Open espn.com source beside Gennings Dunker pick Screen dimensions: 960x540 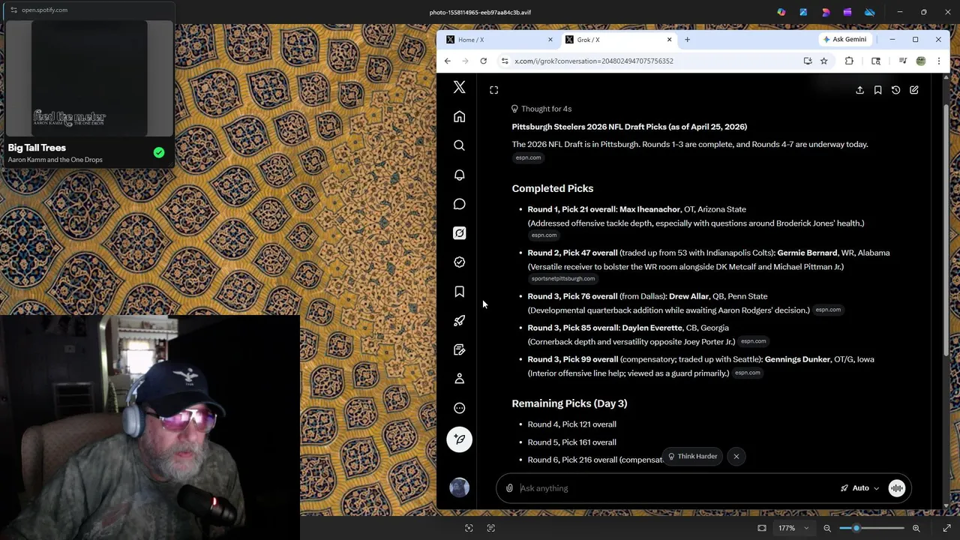[x=747, y=373]
